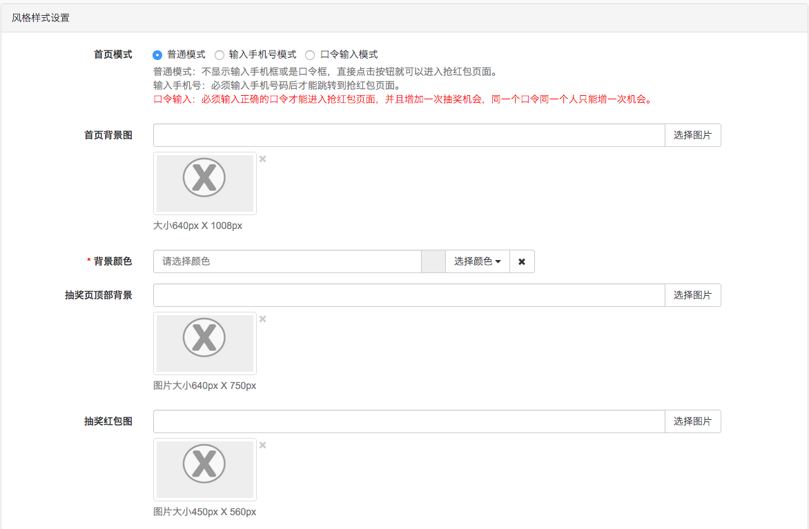Viewport: 809px width, 529px height.
Task: Select the 输入手机号模式 radio button
Action: (220, 55)
